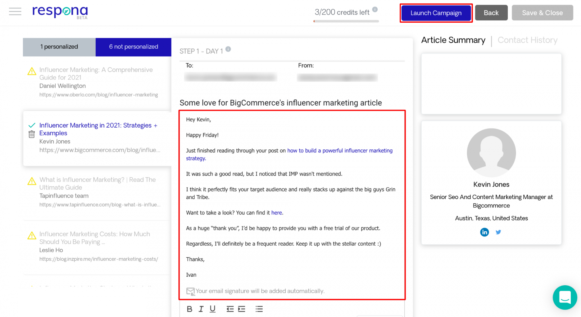Image resolution: width=581 pixels, height=317 pixels.
Task: Click the 'here' link in email
Action: [x=277, y=213]
